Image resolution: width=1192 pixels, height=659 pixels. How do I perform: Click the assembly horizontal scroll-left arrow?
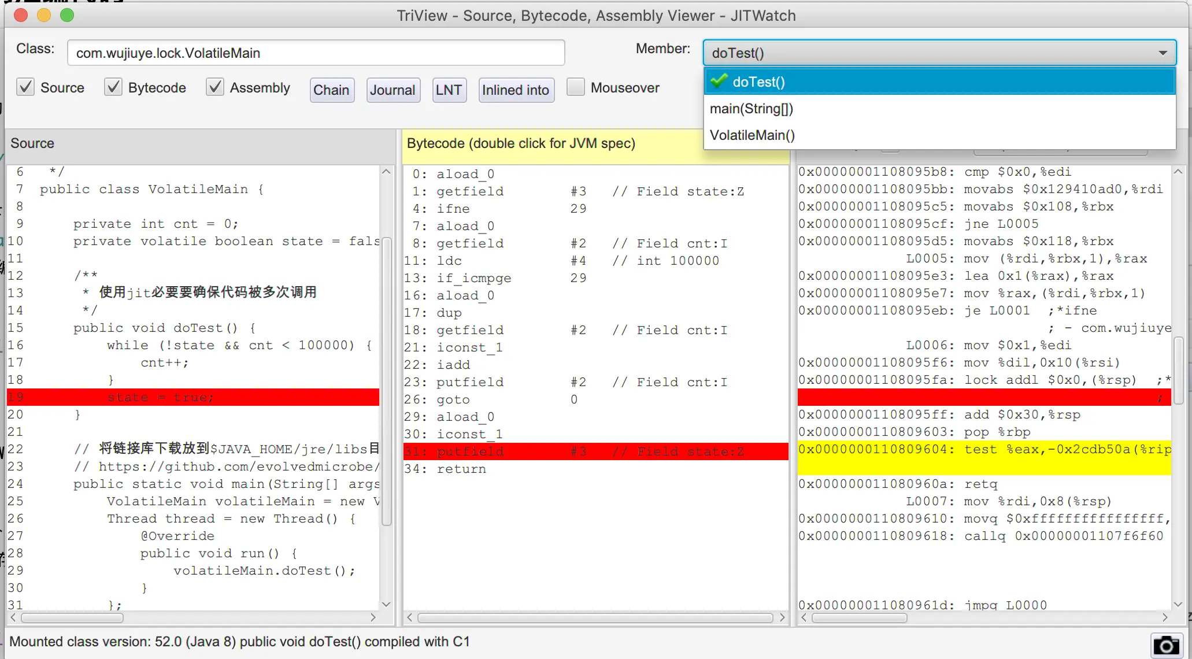[x=804, y=617]
